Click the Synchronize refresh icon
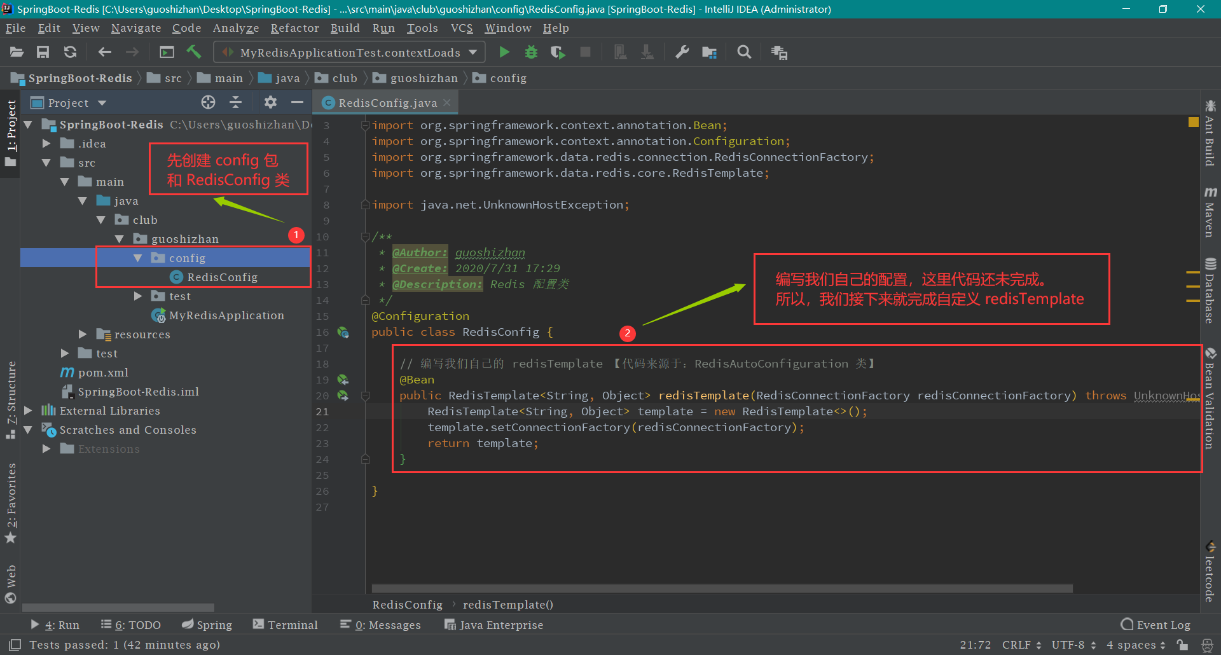 coord(70,52)
